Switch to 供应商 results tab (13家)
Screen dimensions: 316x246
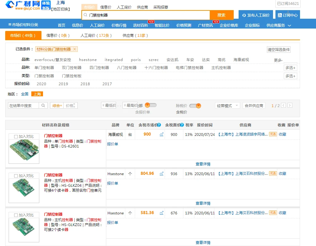135,36
